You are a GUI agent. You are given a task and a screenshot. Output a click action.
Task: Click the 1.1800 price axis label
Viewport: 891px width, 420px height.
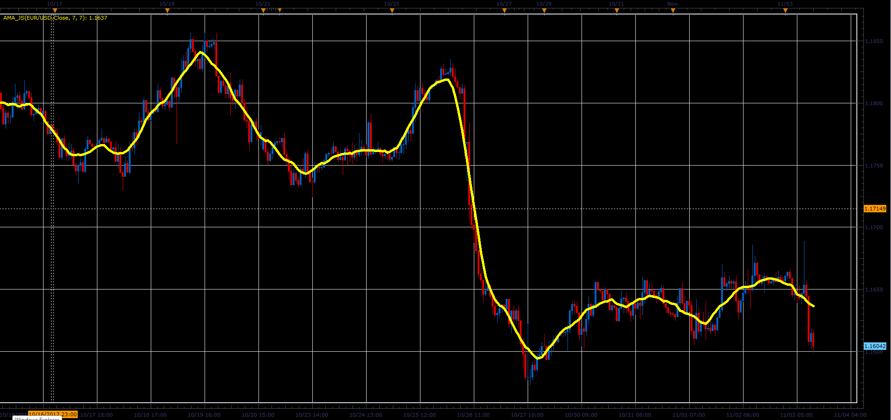pyautogui.click(x=874, y=103)
